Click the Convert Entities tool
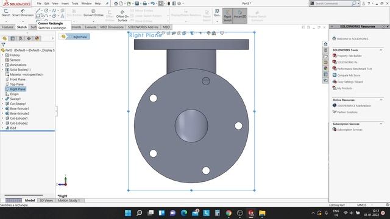Screen dimensions: 390x219 [93, 13]
